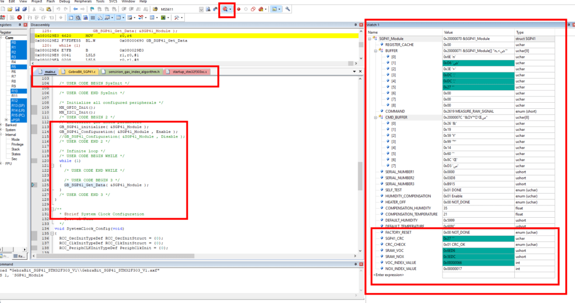Toggle breakpoint with red dot icon
The image size is (575, 303).
pyautogui.click(x=238, y=9)
